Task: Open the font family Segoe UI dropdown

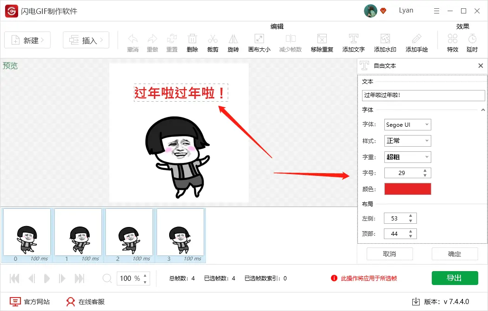Action: point(408,124)
